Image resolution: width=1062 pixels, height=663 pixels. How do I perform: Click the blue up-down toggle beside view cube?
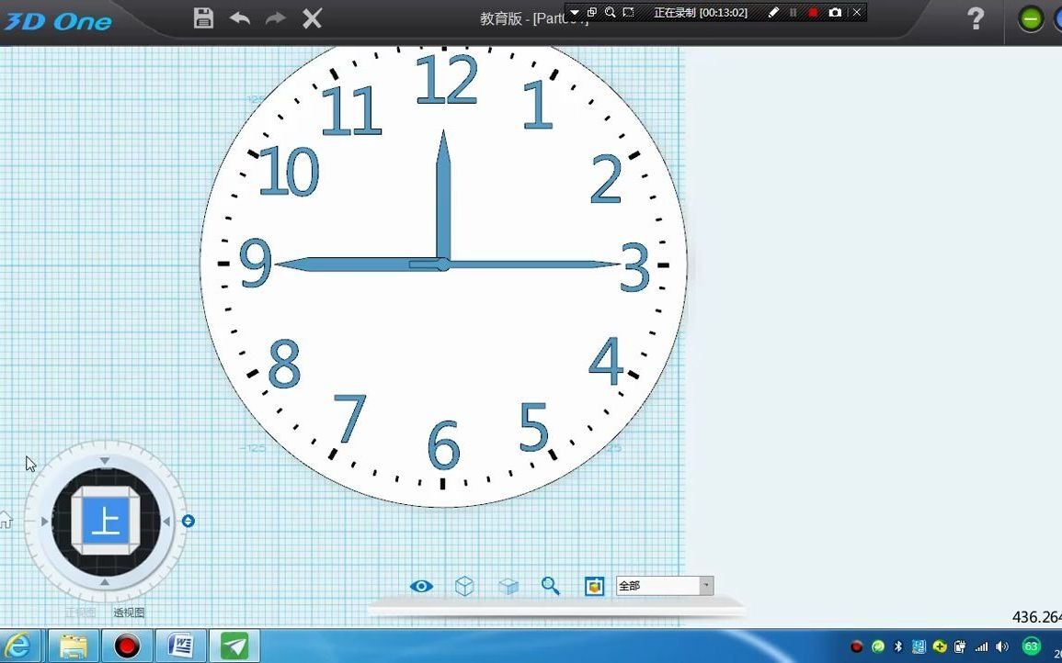(x=188, y=521)
